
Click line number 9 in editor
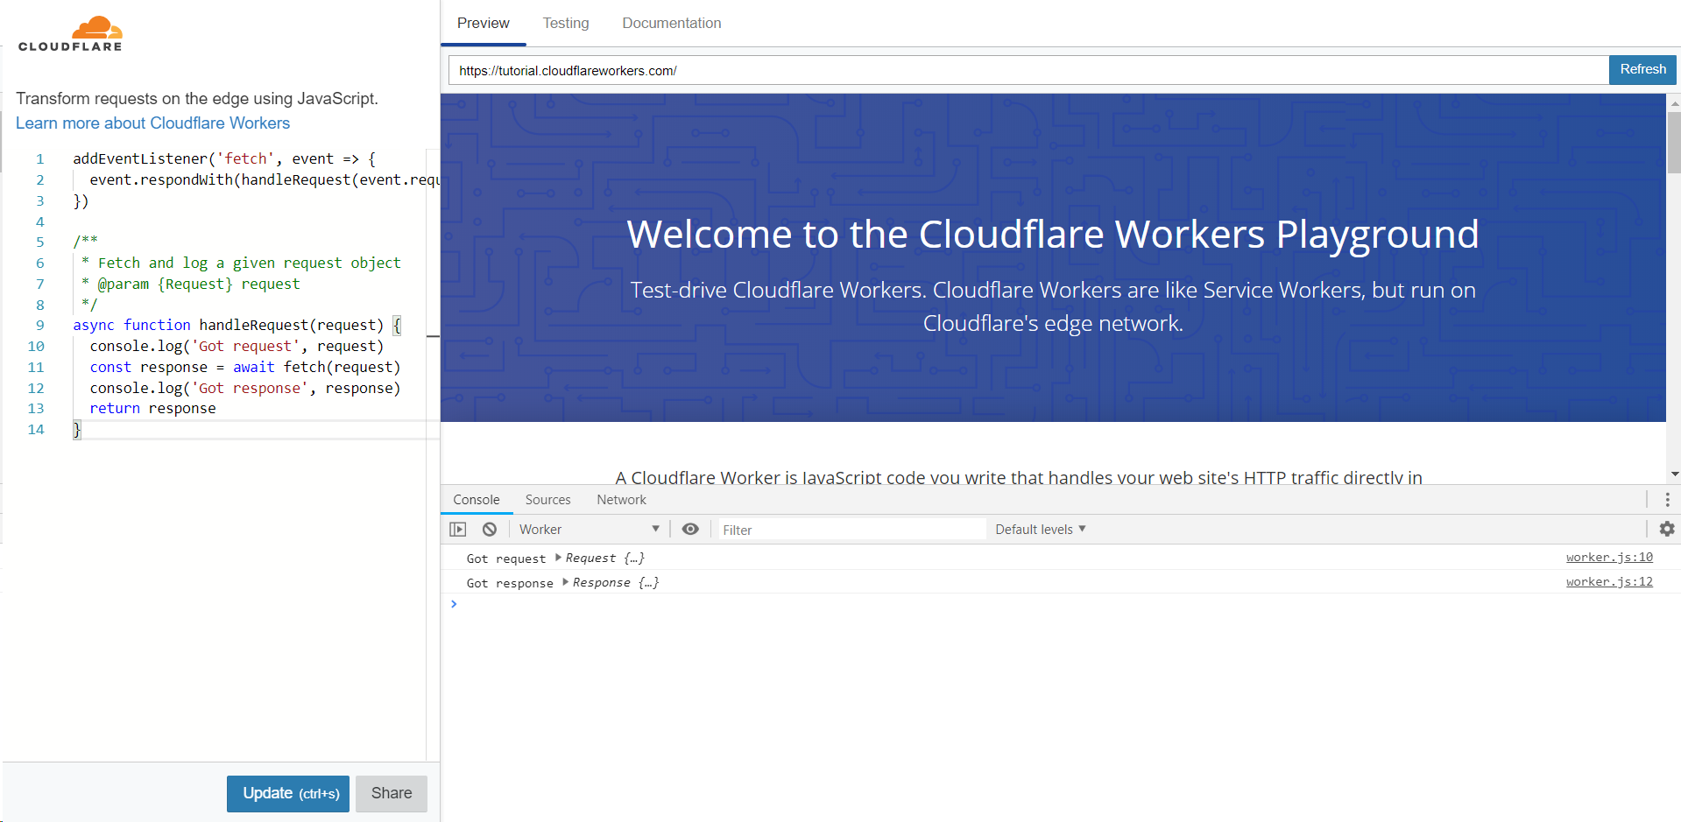tap(39, 325)
